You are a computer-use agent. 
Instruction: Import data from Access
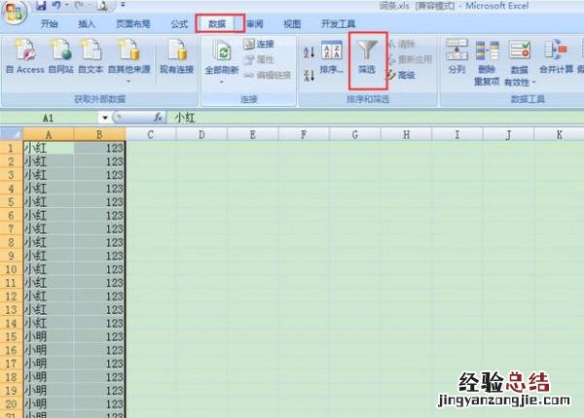pos(25,55)
